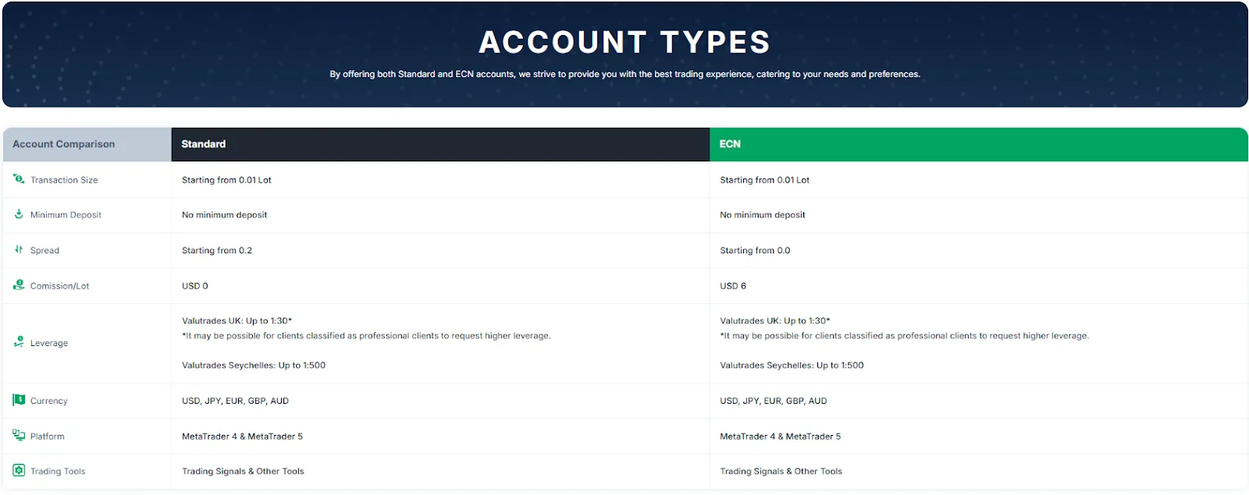The image size is (1249, 495).
Task: Click ECN currency list 'USD, JPY, EUR, GBP, AUD'
Action: 774,401
